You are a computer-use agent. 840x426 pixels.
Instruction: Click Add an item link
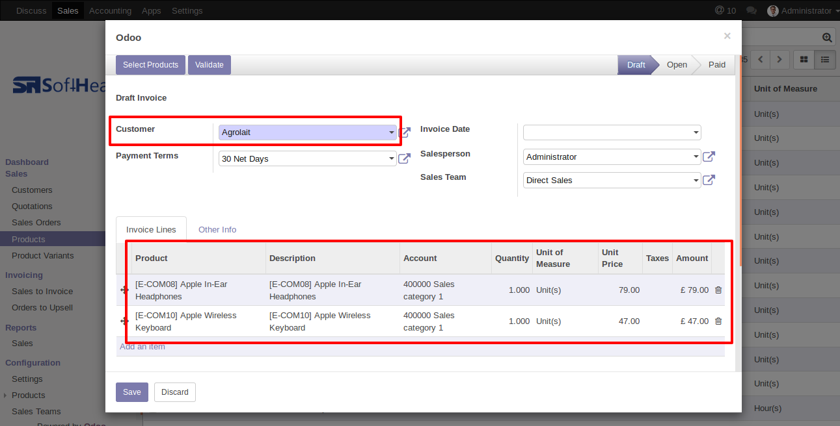click(142, 347)
